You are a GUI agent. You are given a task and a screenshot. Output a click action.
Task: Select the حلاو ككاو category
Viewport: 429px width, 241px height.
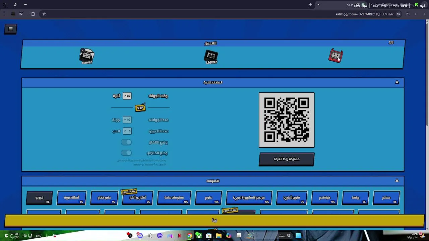104,198
